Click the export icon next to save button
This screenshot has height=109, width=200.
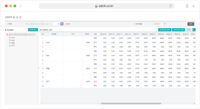pos(194,29)
